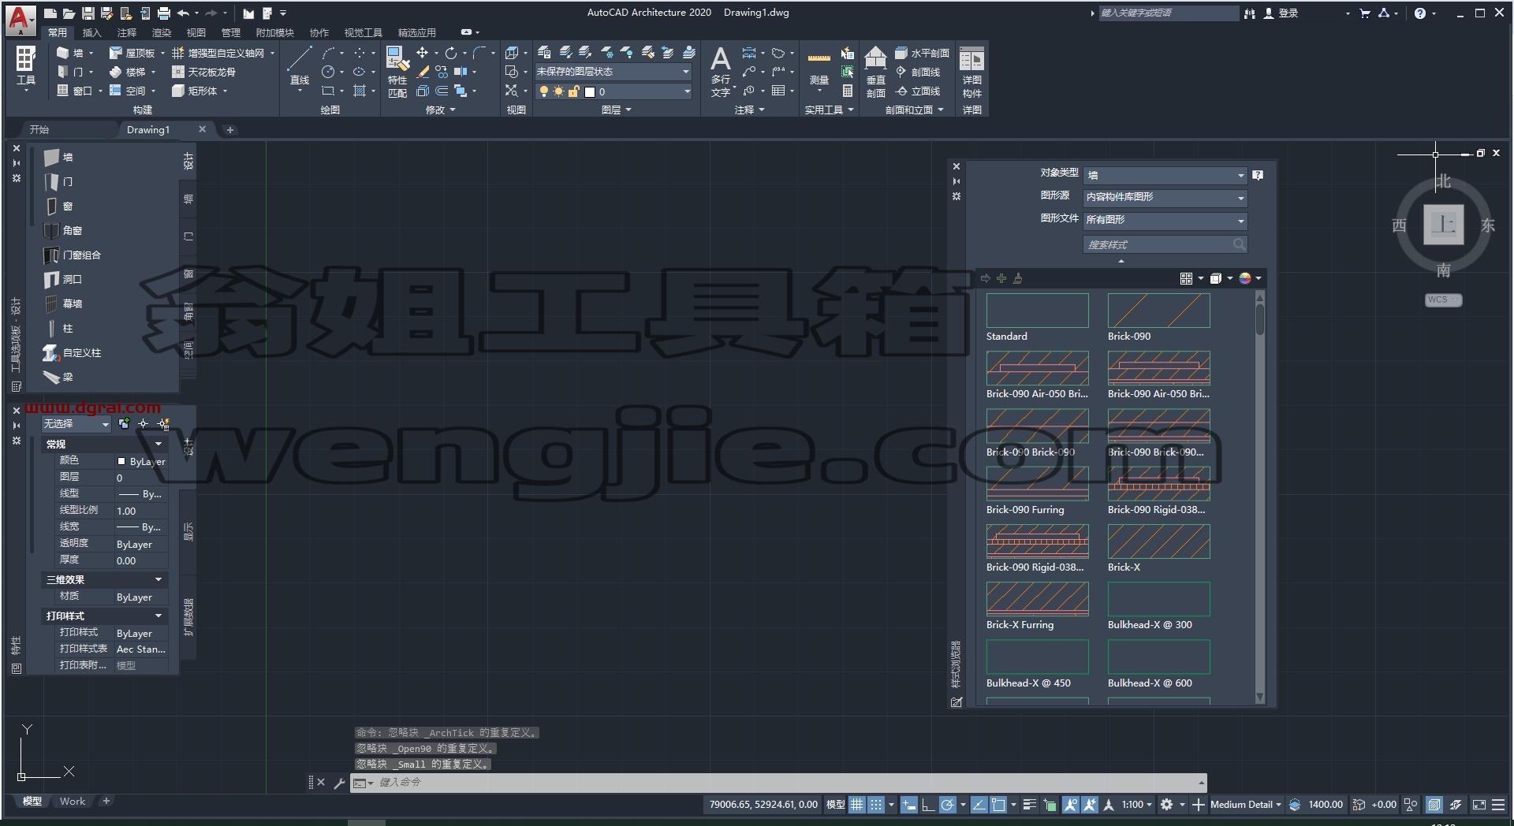The image size is (1514, 826).
Task: Click the 水平剖面 horizontal section tool
Action: click(922, 53)
